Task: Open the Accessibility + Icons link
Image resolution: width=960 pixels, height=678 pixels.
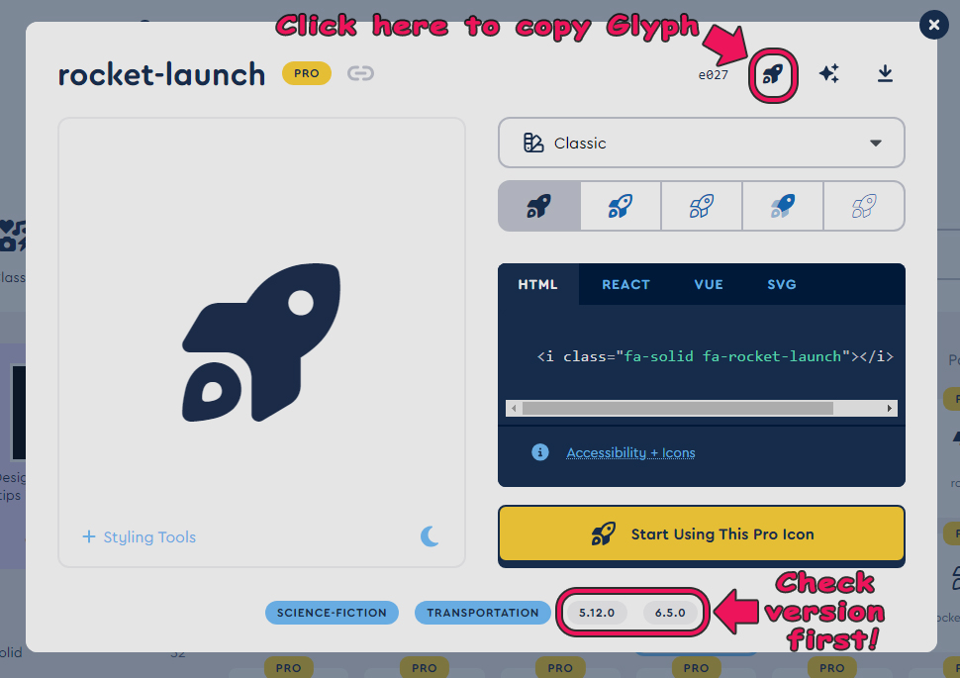Action: pyautogui.click(x=630, y=452)
